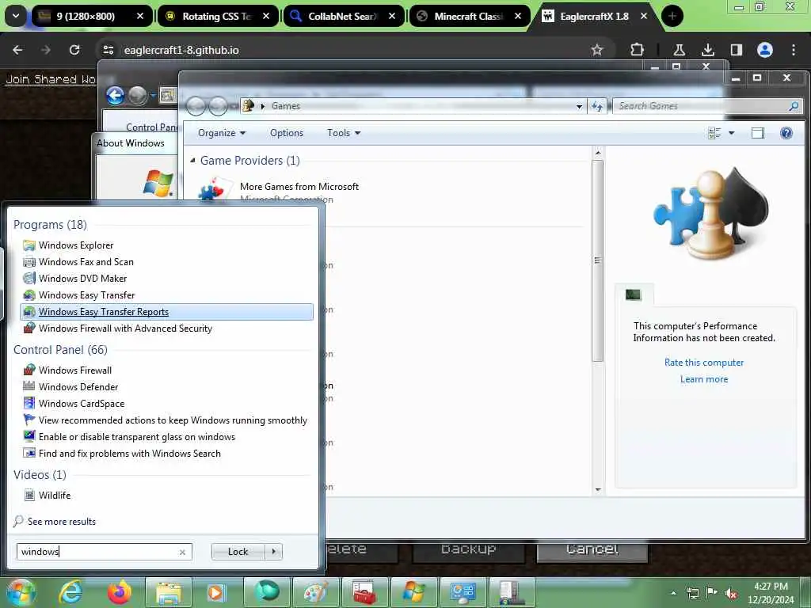Open View recommended actions to keep Windows running smoothly
811x608 pixels.
tap(166, 420)
